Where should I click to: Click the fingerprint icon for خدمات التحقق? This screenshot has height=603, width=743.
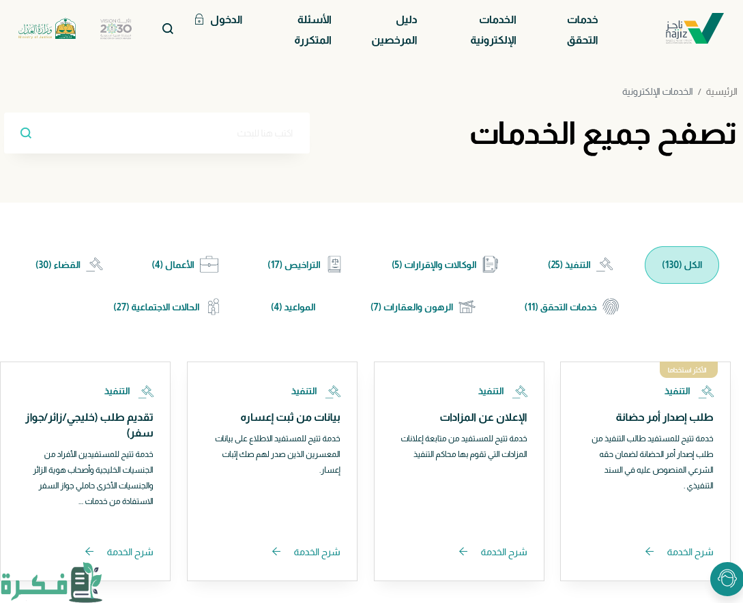(x=610, y=307)
